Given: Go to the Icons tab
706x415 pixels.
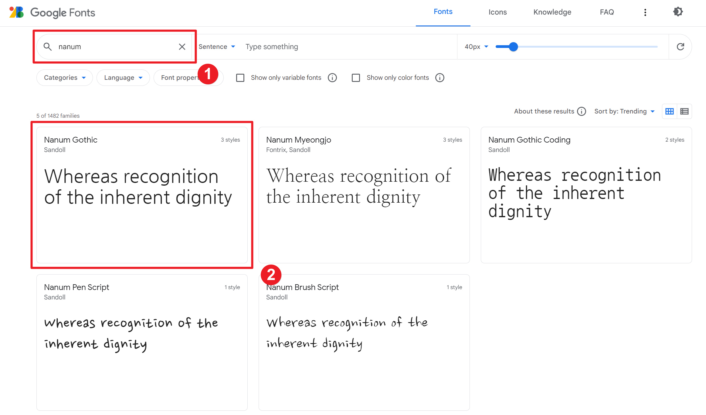Looking at the screenshot, I should 497,12.
